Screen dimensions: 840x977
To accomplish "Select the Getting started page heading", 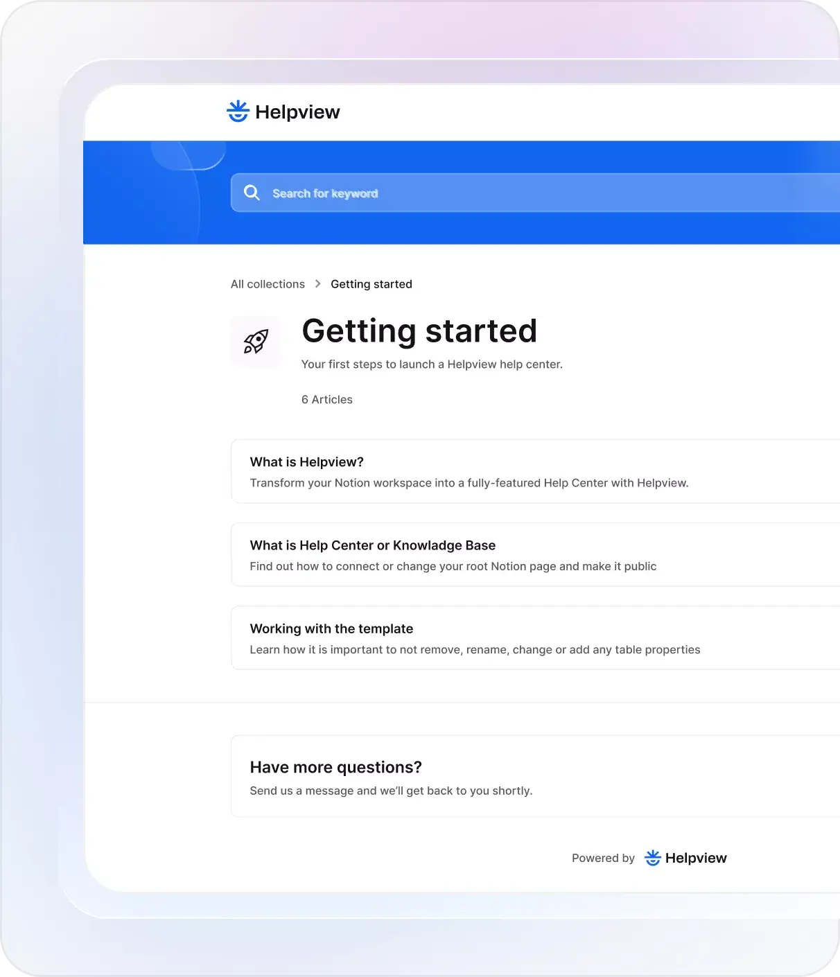I will pyautogui.click(x=419, y=331).
